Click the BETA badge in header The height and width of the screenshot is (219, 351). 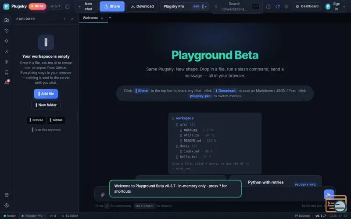tap(37, 6)
